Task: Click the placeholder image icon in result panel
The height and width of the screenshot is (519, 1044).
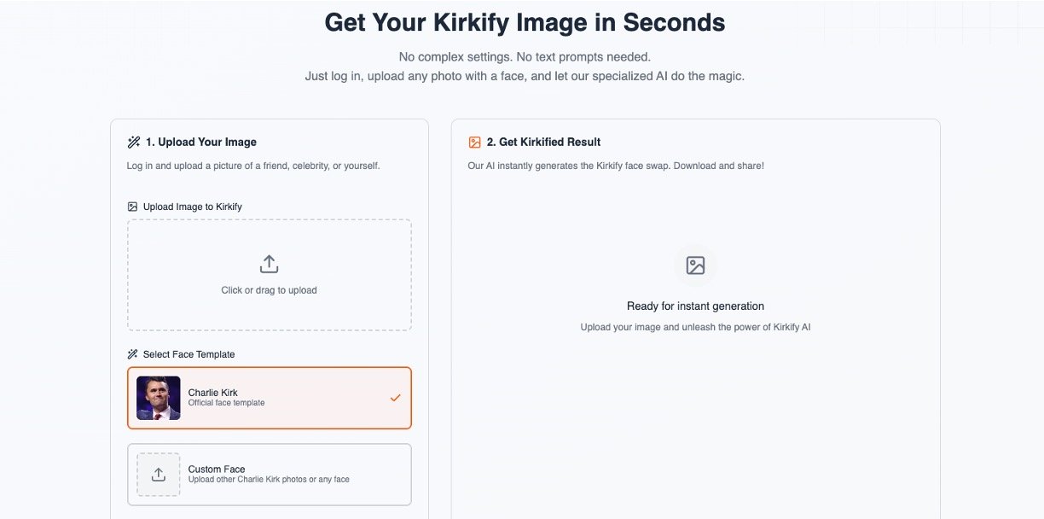Action: pos(695,265)
